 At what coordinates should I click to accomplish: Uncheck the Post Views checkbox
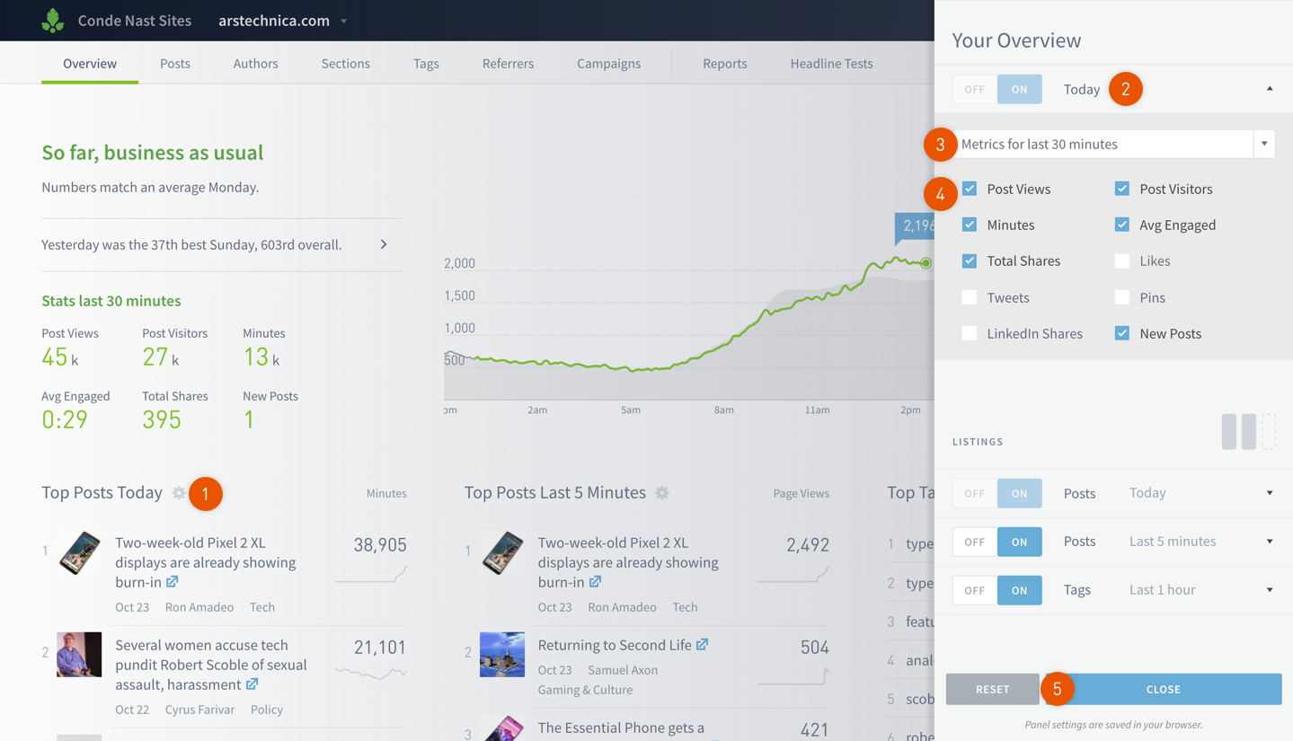click(970, 189)
